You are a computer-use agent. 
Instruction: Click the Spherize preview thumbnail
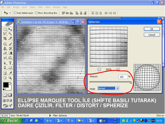pyautogui.click(x=109, y=46)
